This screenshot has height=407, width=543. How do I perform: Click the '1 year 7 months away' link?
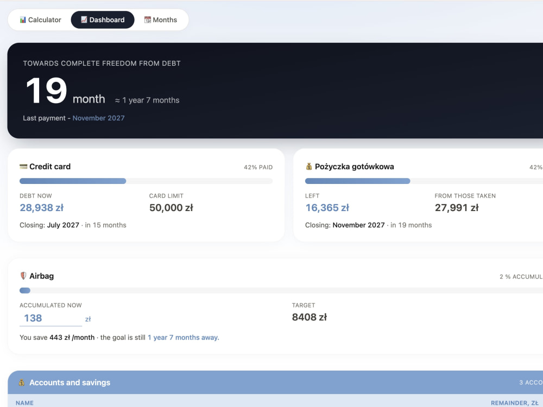click(x=183, y=338)
